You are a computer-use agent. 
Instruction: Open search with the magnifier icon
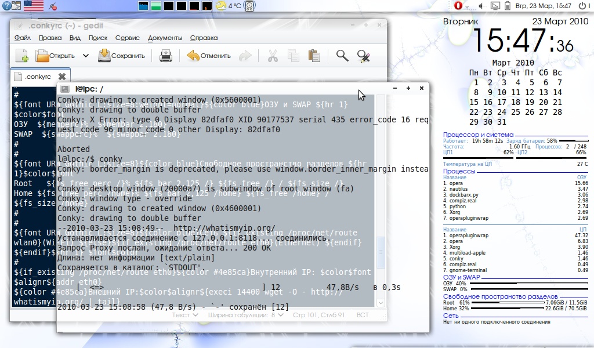342,56
